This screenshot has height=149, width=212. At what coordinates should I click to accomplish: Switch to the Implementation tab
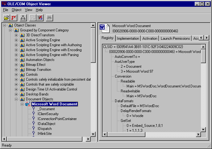128,38
